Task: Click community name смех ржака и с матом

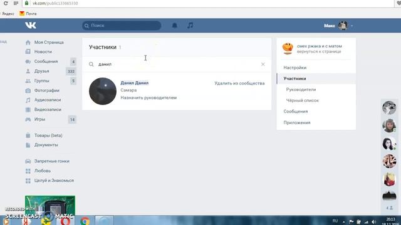Action: (319, 46)
